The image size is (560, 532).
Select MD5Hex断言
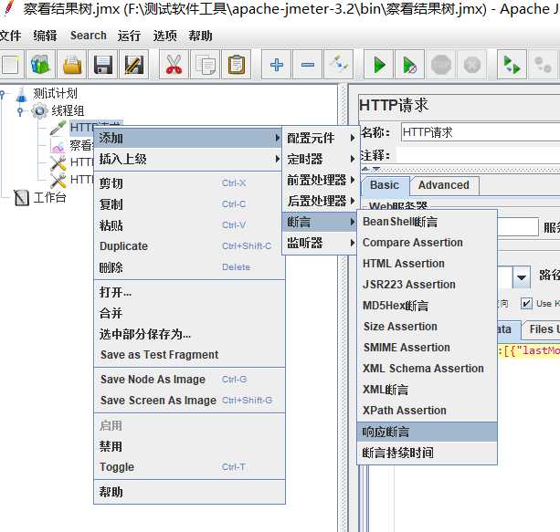click(427, 306)
